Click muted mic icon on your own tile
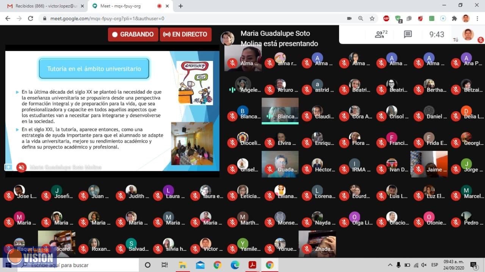The width and height of the screenshot is (485, 272). coord(480,40)
